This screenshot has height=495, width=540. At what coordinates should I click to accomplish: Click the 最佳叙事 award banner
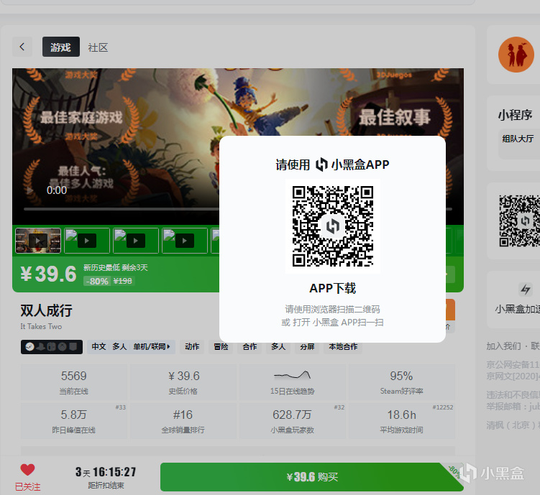pos(395,118)
